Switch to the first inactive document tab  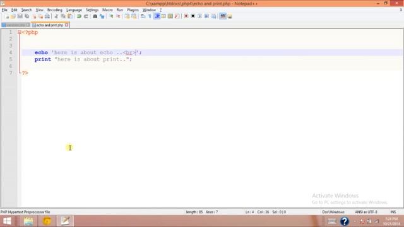pos(15,25)
